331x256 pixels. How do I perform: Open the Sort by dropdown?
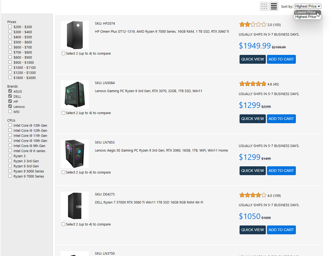(307, 6)
